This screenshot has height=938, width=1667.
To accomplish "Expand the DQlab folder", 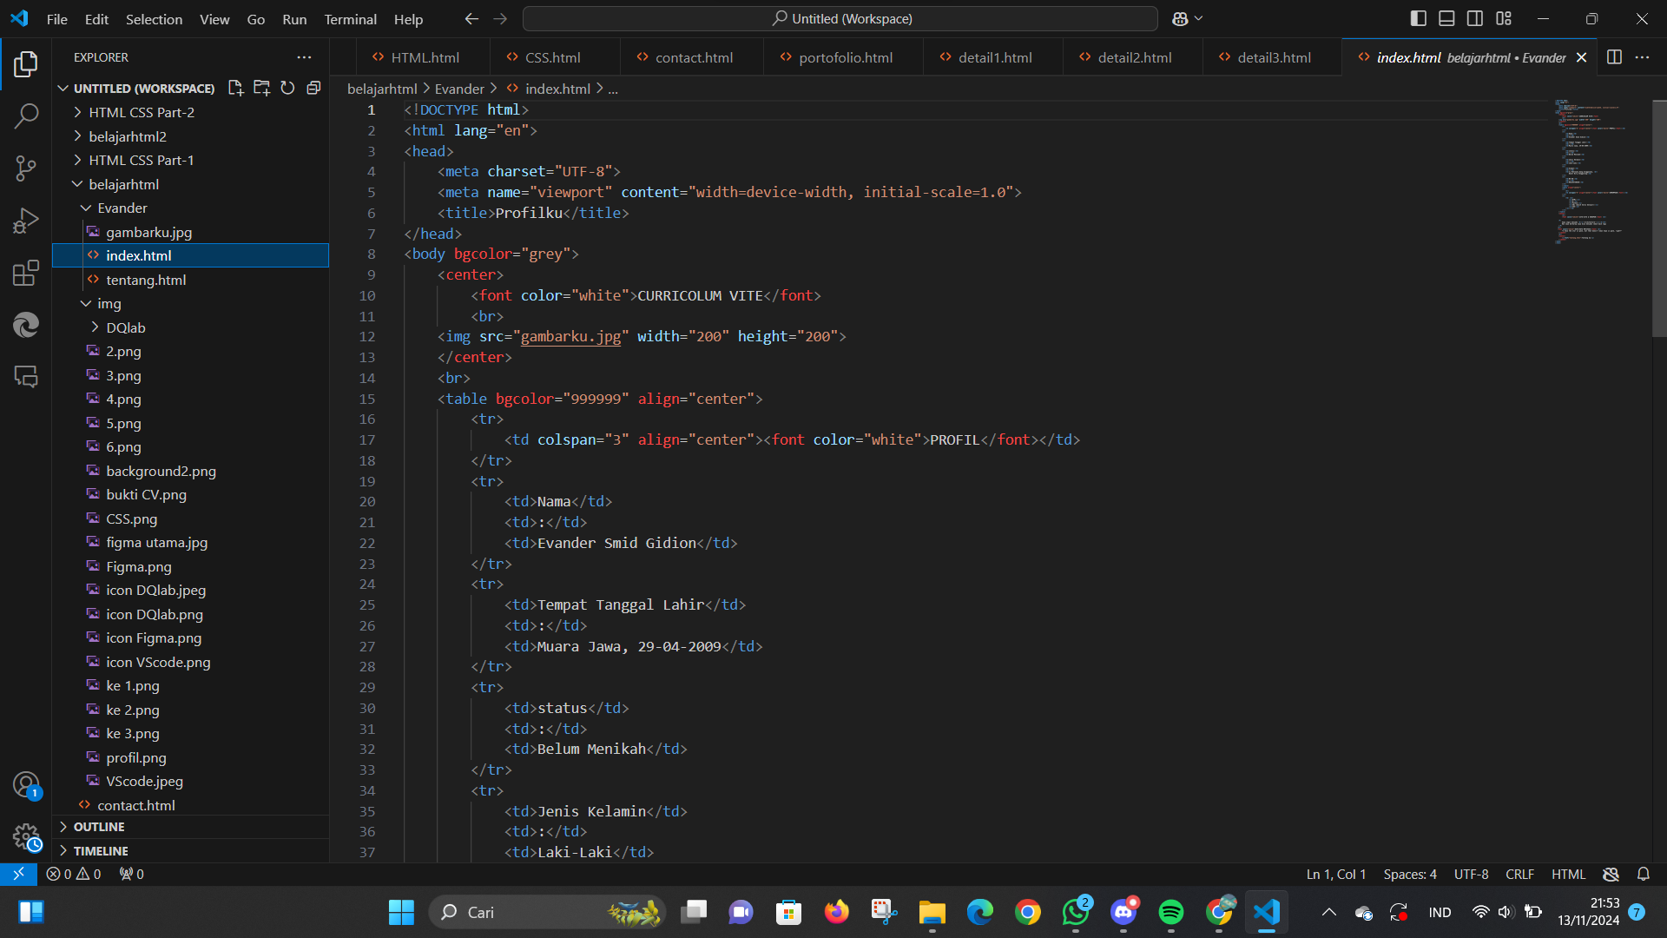I will pyautogui.click(x=125, y=327).
